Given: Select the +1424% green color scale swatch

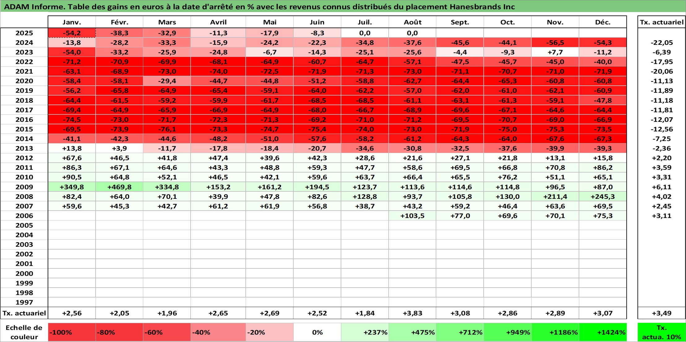Looking at the screenshot, I should pyautogui.click(x=603, y=332).
